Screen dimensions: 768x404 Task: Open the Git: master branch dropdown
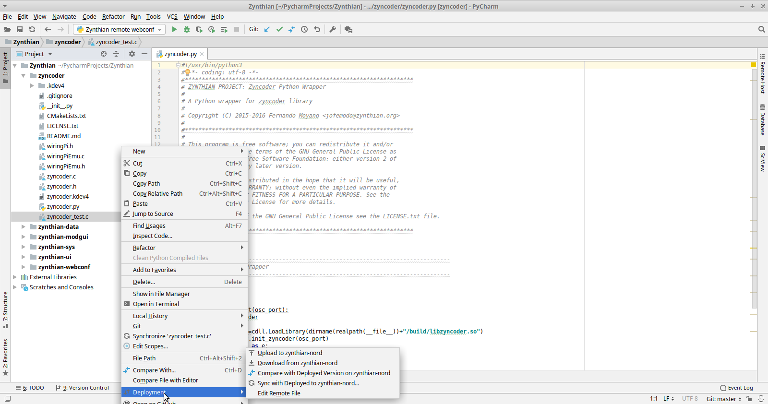point(724,399)
